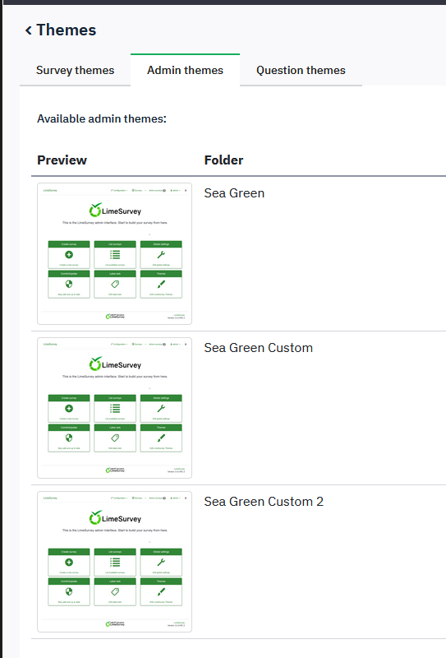Click the LimeSurvey logo in the Sea Green preview
Viewport: 446px width, 658px height.
[115, 211]
